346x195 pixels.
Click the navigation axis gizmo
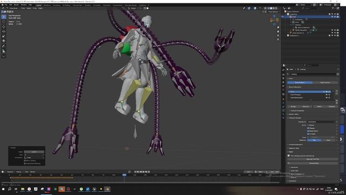coord(274,20)
